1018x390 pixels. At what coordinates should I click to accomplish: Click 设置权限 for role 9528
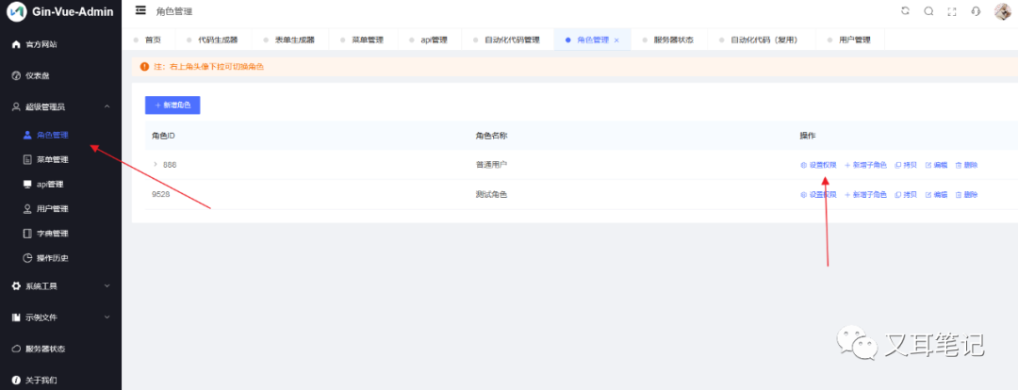tap(818, 194)
